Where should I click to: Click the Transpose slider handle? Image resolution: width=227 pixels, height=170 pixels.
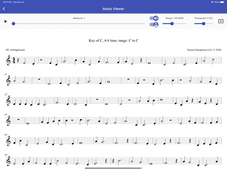point(204,23)
